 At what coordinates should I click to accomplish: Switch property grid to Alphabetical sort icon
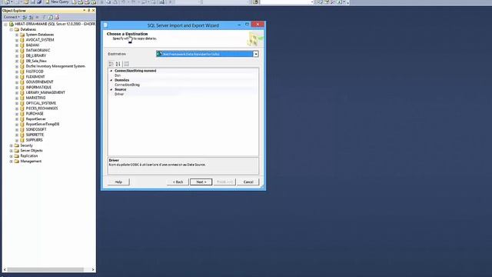pyautogui.click(x=118, y=64)
